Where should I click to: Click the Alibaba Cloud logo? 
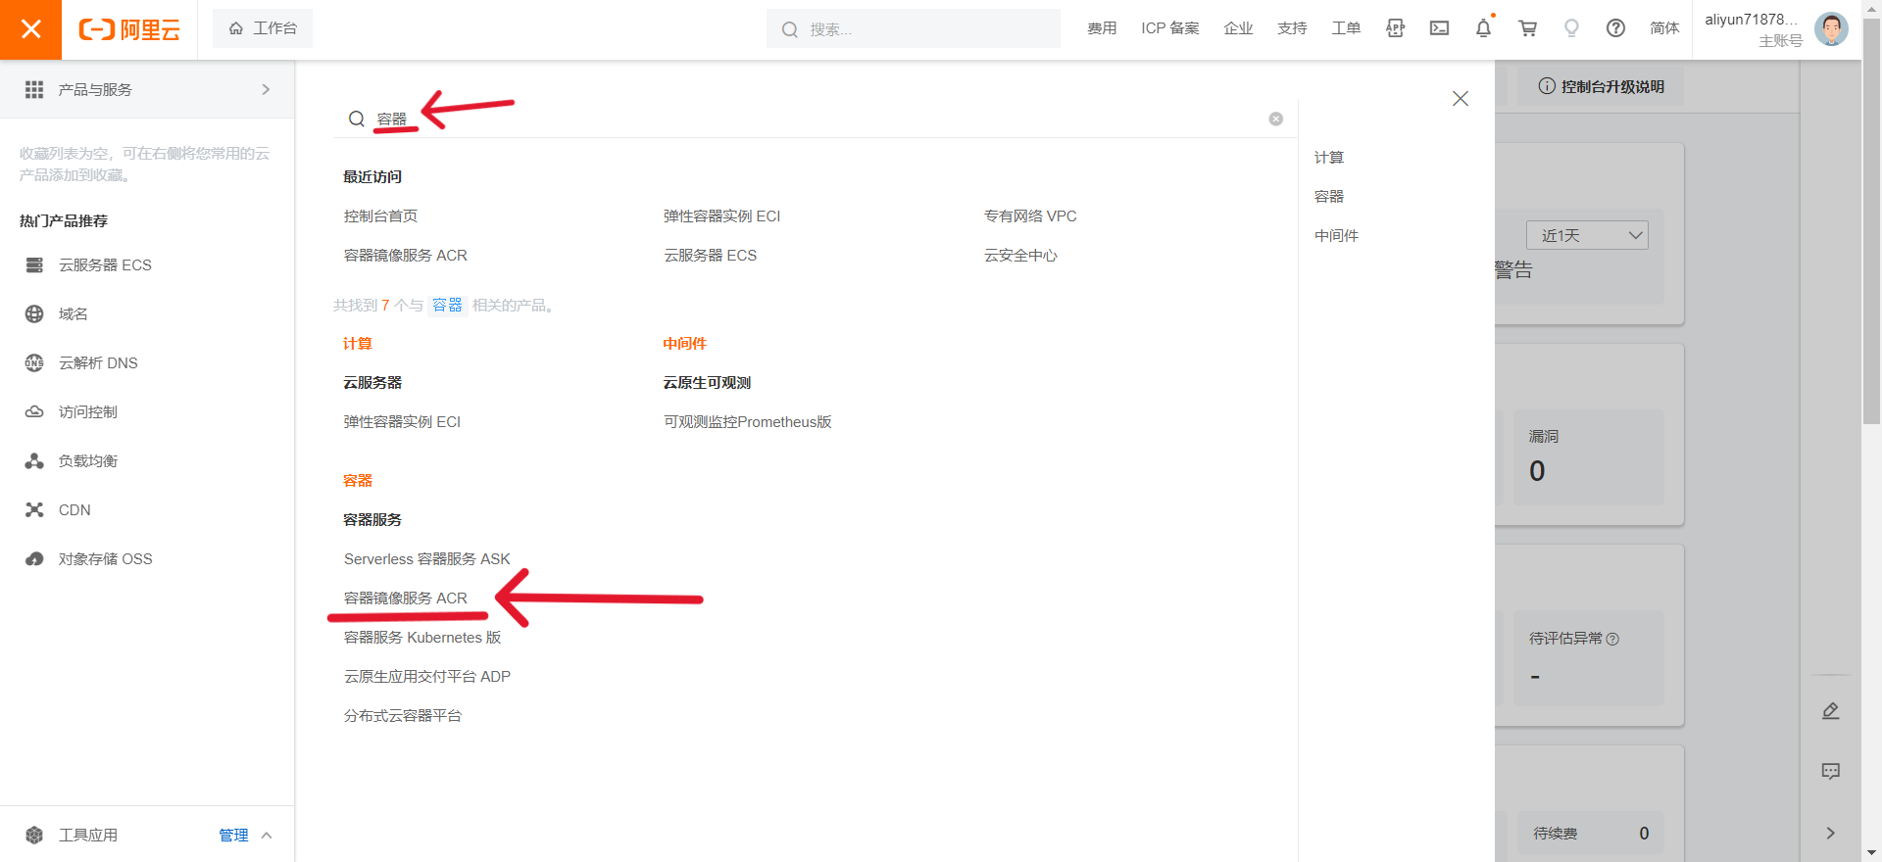(129, 29)
